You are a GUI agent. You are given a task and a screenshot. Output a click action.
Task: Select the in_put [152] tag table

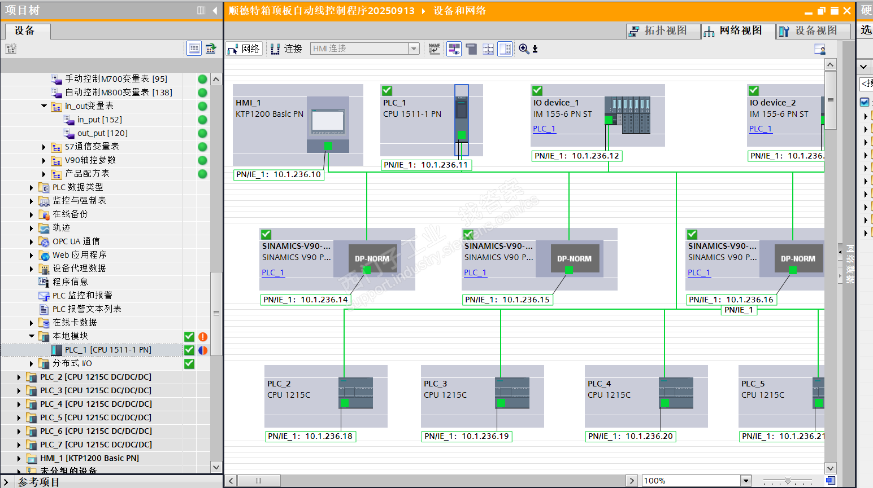tap(99, 120)
